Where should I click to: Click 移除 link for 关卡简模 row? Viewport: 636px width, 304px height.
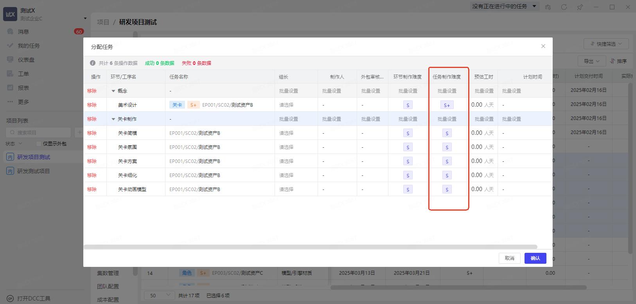pos(92,133)
